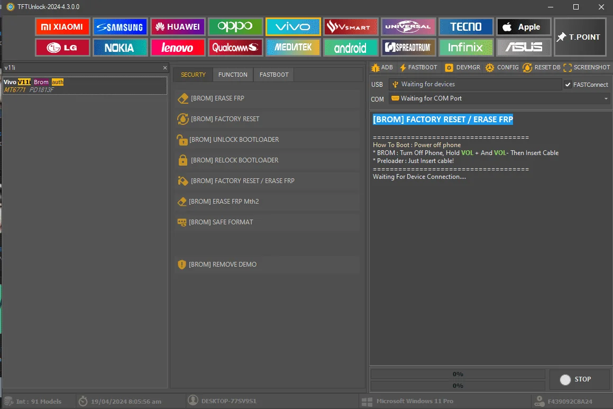Select the Xiaomi brand tile

(x=62, y=26)
